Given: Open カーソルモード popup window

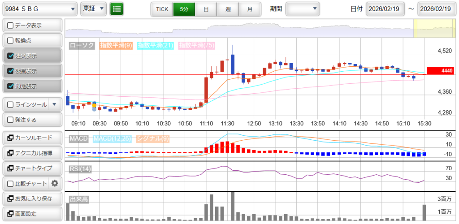Looking at the screenshot, I should coord(32,138).
